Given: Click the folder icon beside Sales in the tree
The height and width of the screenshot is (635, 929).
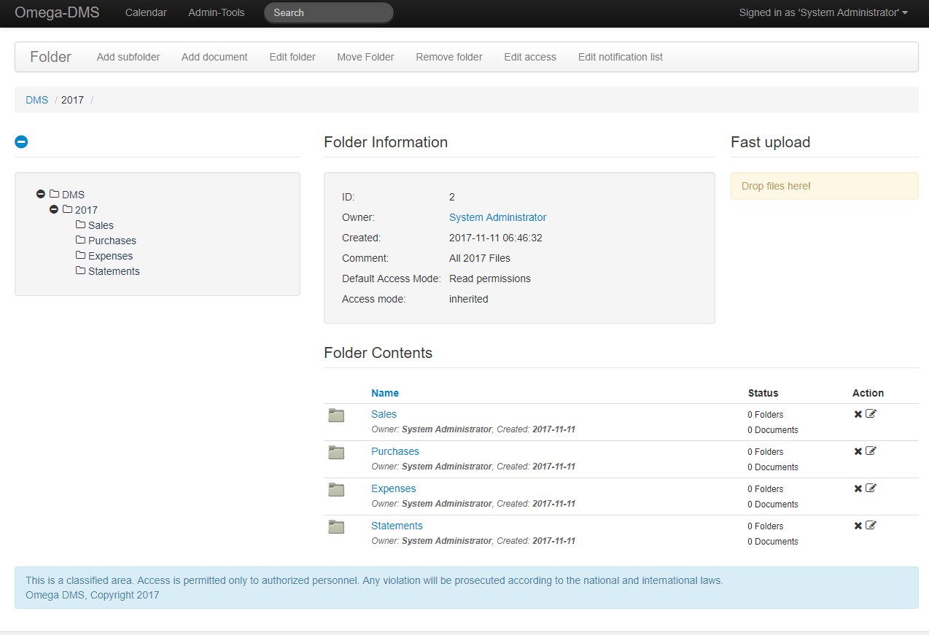Looking at the screenshot, I should [x=80, y=225].
